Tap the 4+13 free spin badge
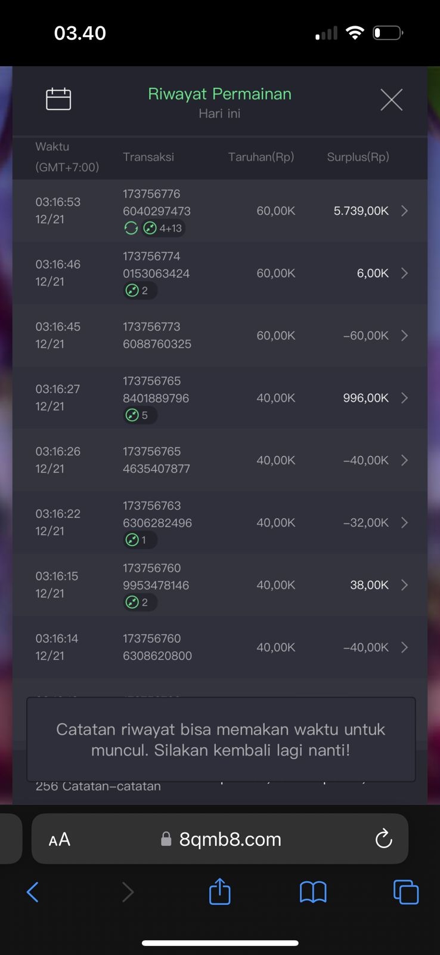Image resolution: width=440 pixels, height=955 pixels. (x=163, y=228)
